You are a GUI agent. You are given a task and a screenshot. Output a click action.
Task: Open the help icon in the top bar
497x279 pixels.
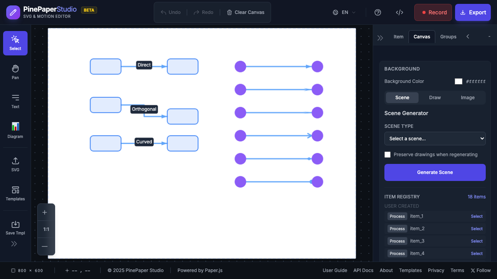[378, 12]
